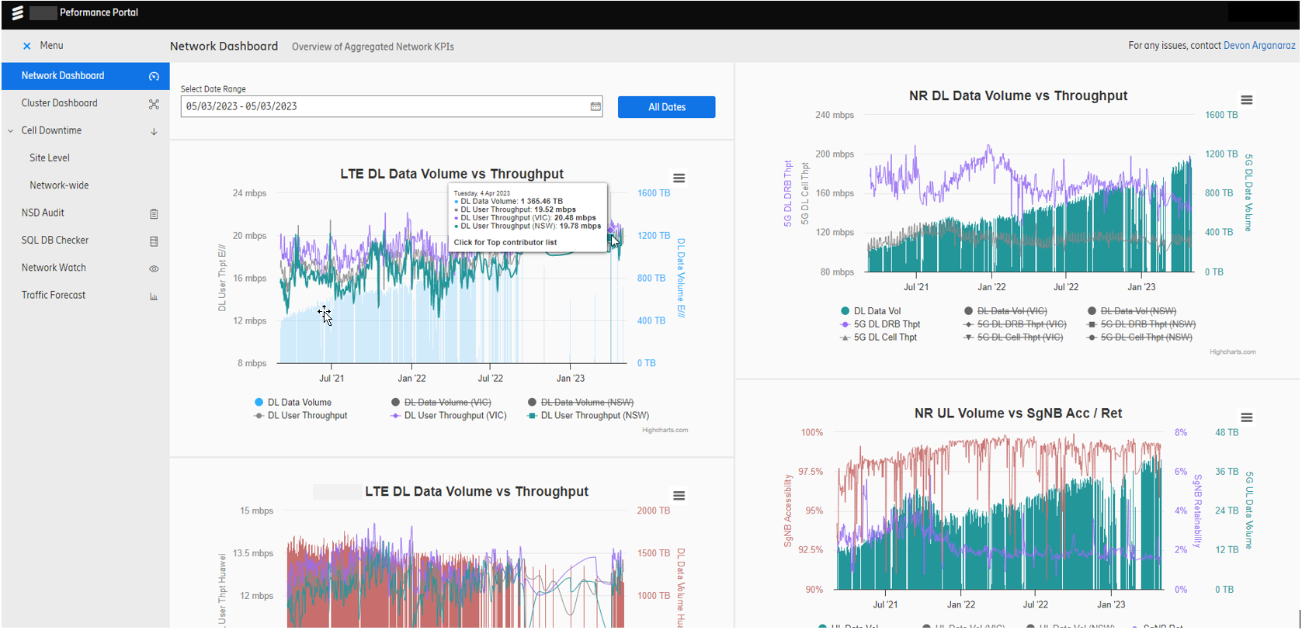Open the calendar picker icon in date field
1302x630 pixels.
pyautogui.click(x=595, y=106)
